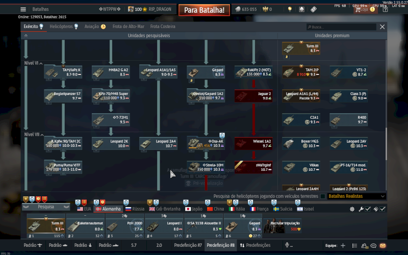
Task: Open the chat bubble icon
Action: pyautogui.click(x=373, y=245)
